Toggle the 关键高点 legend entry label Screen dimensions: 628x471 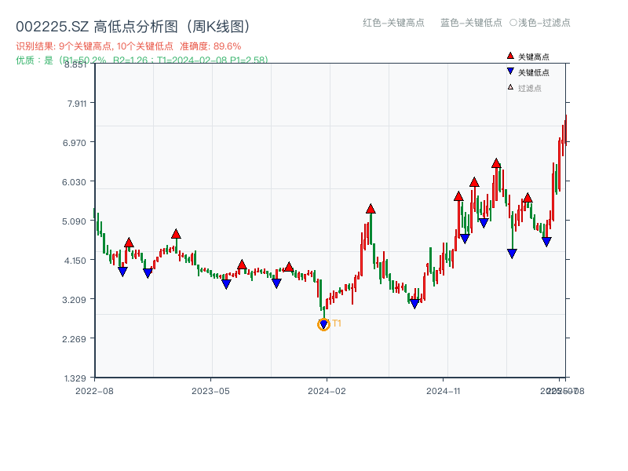click(x=534, y=57)
